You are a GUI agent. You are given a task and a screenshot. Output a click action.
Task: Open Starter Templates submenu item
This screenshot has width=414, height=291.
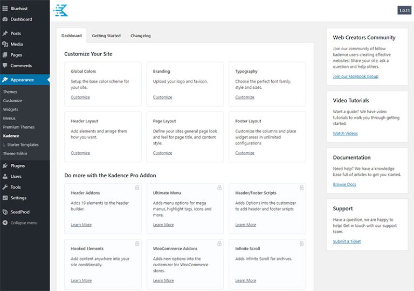23,144
